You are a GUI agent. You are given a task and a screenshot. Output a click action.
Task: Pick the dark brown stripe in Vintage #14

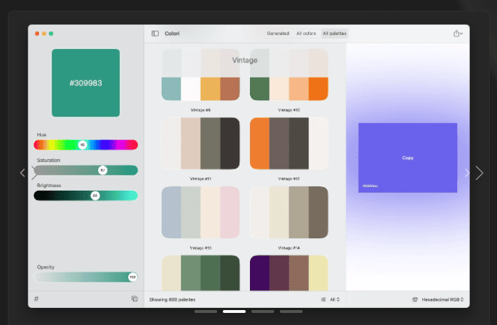(318, 213)
